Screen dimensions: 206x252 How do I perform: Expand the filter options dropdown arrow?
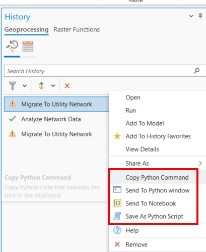25,86
